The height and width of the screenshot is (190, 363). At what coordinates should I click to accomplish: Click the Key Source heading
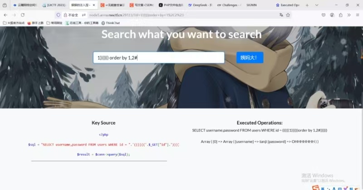[103, 123]
